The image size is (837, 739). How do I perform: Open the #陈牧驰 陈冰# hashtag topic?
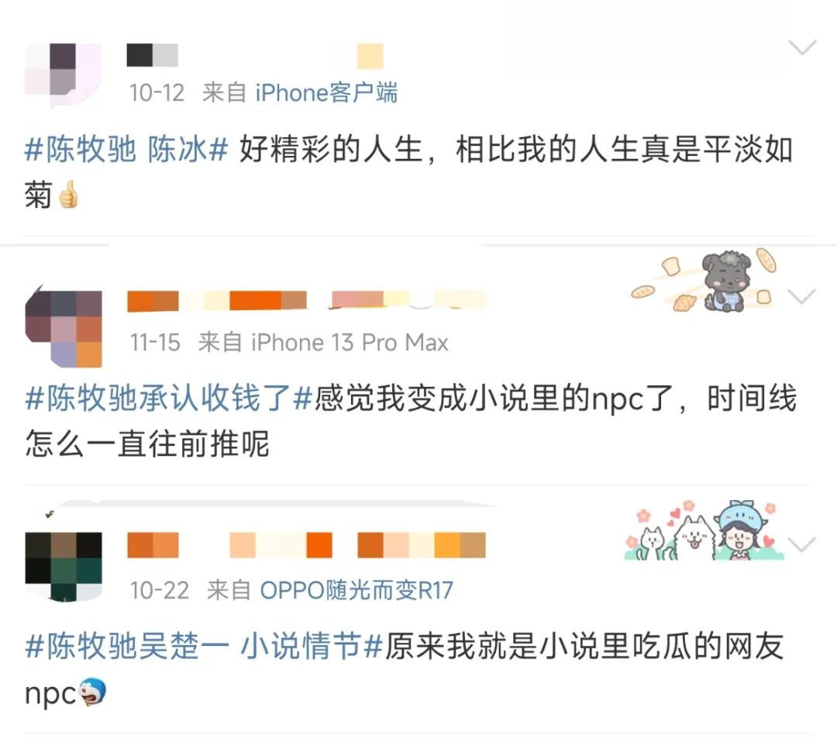(126, 149)
